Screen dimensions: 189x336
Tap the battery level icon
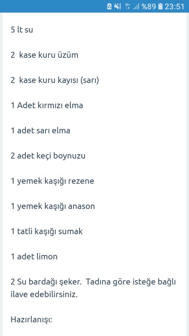[x=160, y=7]
